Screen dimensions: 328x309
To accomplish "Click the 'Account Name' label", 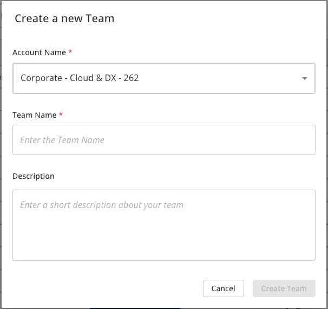I will 40,52.
